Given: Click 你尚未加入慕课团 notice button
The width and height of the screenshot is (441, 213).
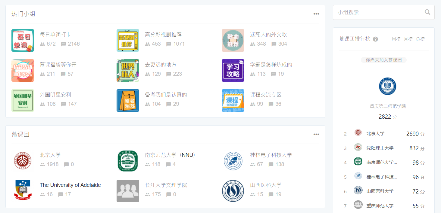Looking at the screenshot, I should (x=383, y=60).
